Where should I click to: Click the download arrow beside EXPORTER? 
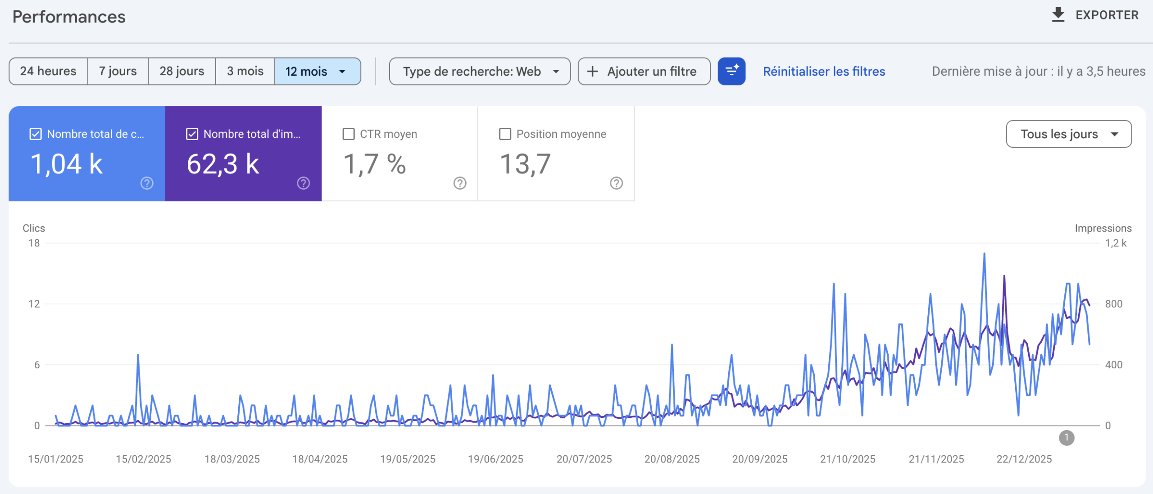[x=1058, y=14]
